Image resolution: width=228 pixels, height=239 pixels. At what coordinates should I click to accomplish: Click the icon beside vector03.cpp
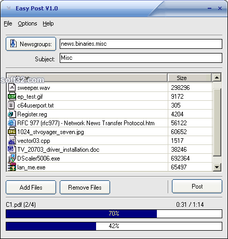tap(12, 140)
